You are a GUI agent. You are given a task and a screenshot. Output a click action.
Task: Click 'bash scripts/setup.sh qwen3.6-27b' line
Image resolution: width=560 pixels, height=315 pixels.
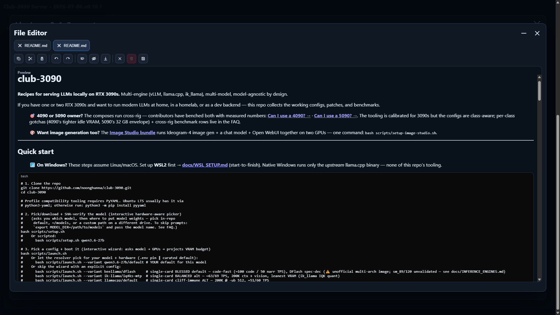pos(70,240)
